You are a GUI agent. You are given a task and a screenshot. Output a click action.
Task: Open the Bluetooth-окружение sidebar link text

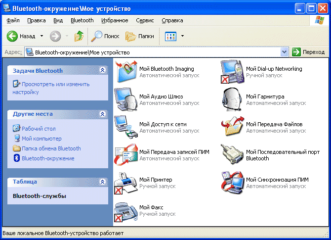pos(48,158)
